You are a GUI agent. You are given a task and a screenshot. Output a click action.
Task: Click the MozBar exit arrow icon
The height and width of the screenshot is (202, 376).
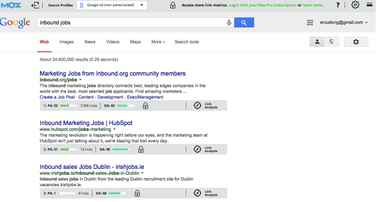click(x=35, y=5)
